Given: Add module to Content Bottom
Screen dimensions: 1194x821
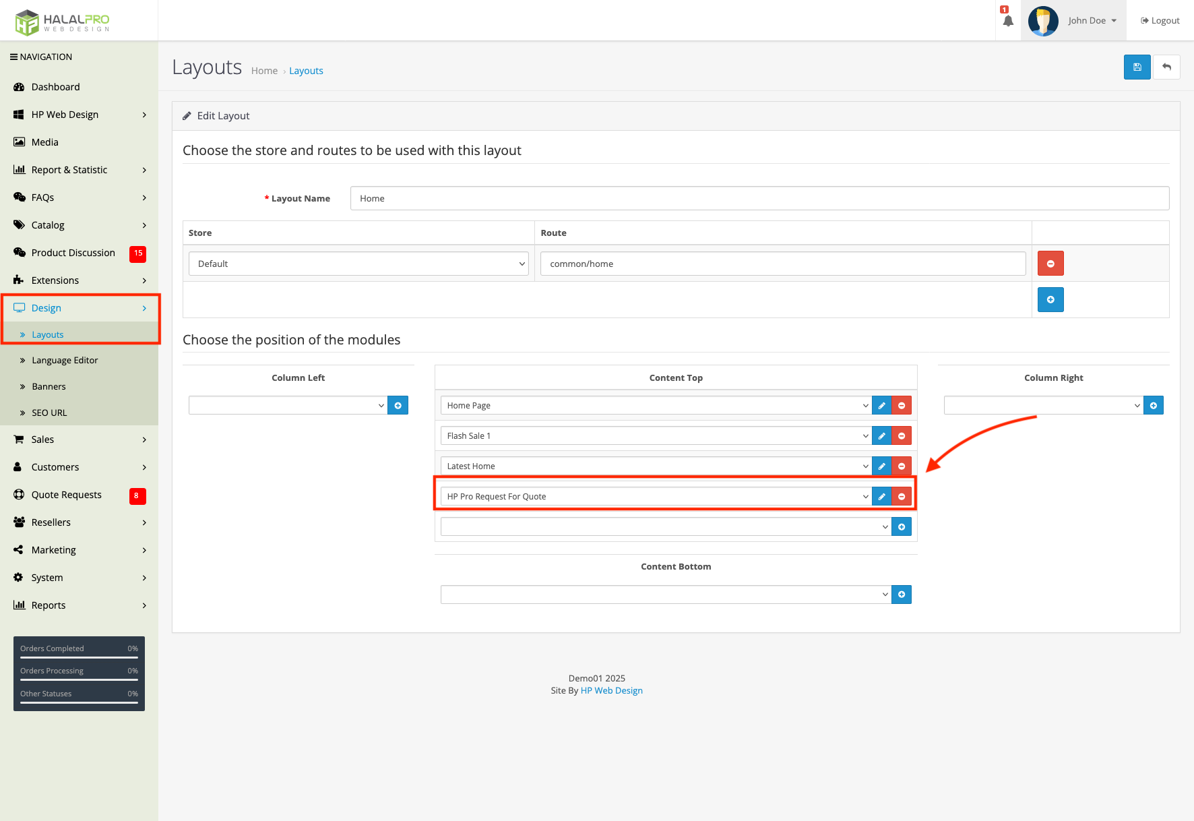Looking at the screenshot, I should pyautogui.click(x=901, y=595).
